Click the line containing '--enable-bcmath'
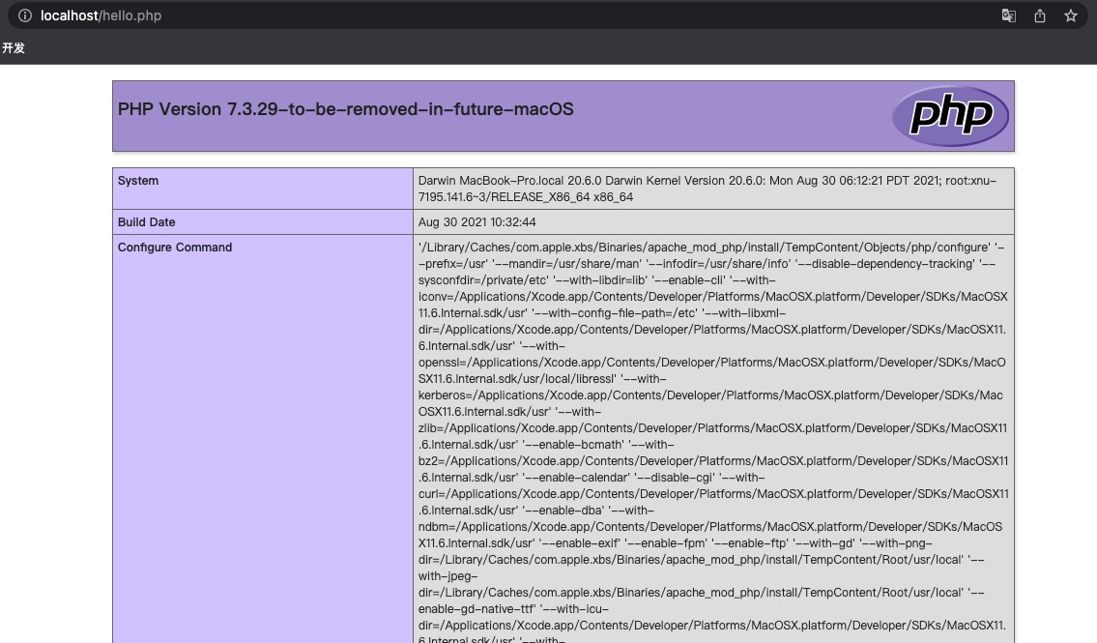The image size is (1097, 643). (x=546, y=445)
